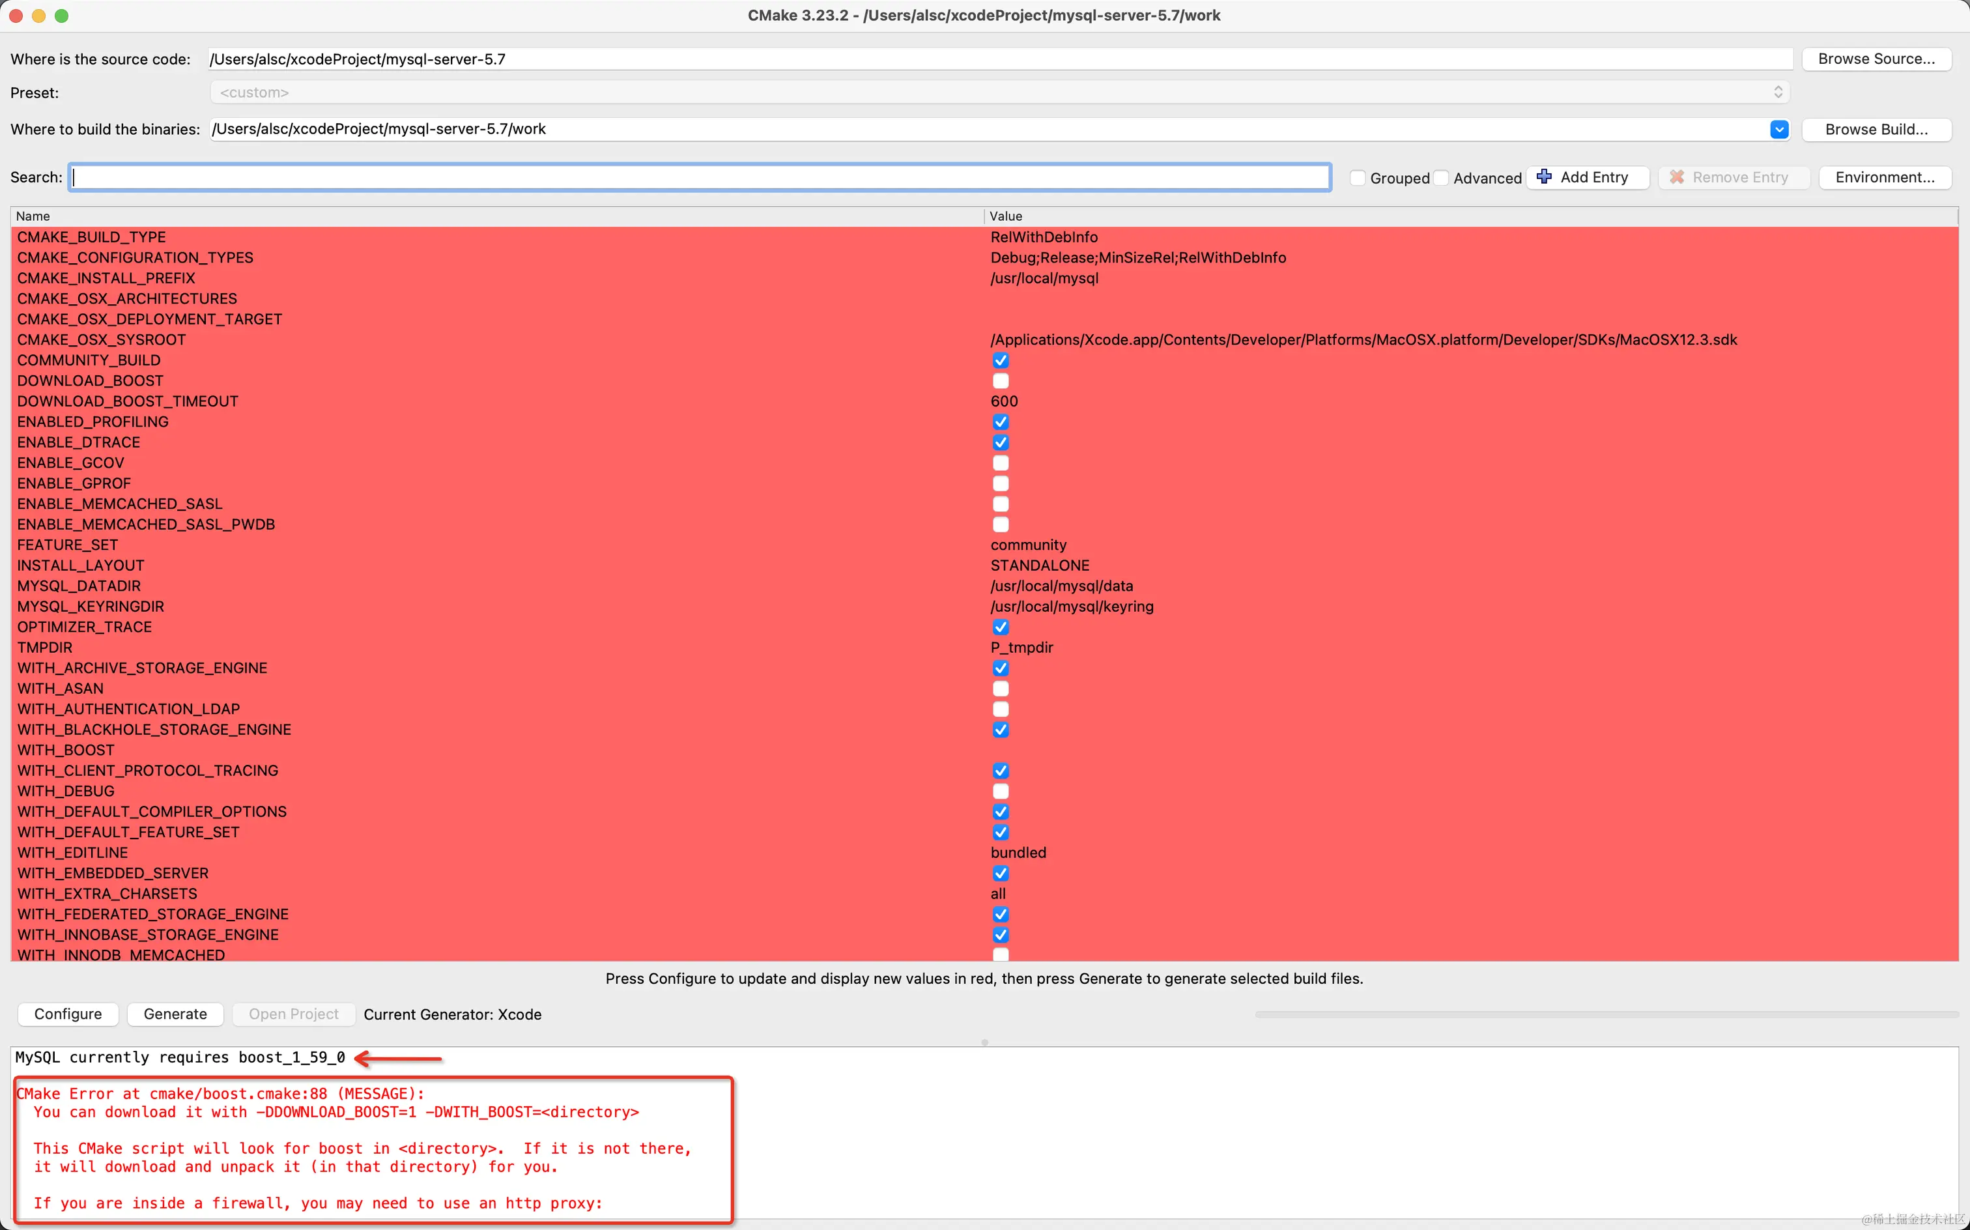The height and width of the screenshot is (1230, 1970).
Task: Edit the CMAKE_BUILD_TYPE RelWithDebInfo value
Action: 1044,236
